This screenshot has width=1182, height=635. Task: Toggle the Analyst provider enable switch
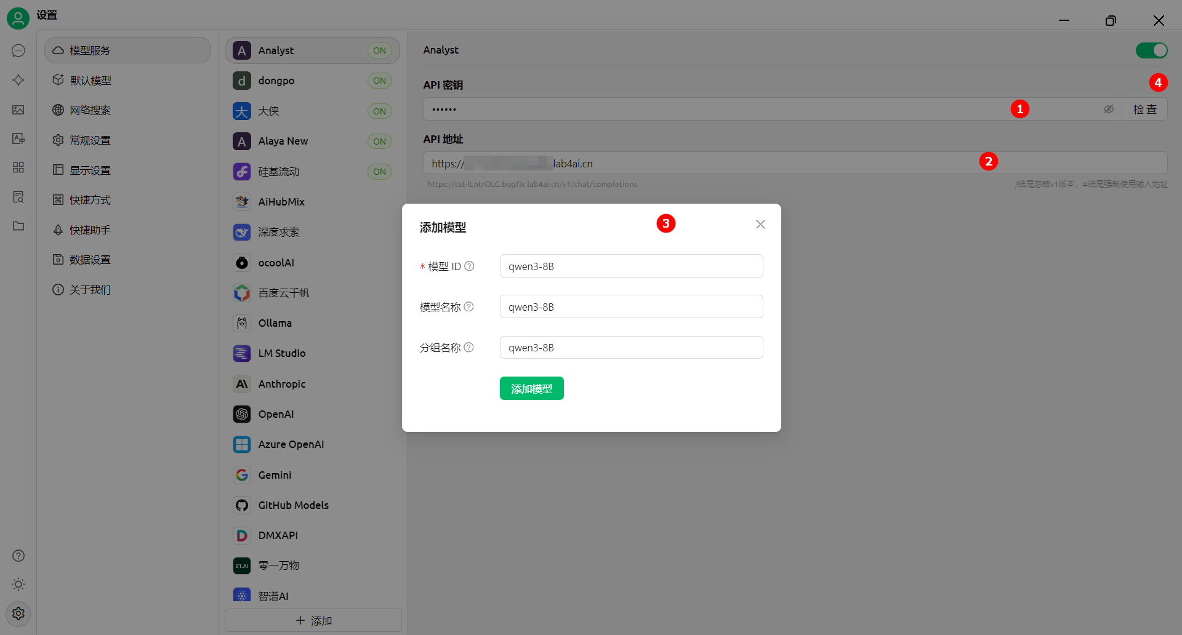pyautogui.click(x=1151, y=50)
